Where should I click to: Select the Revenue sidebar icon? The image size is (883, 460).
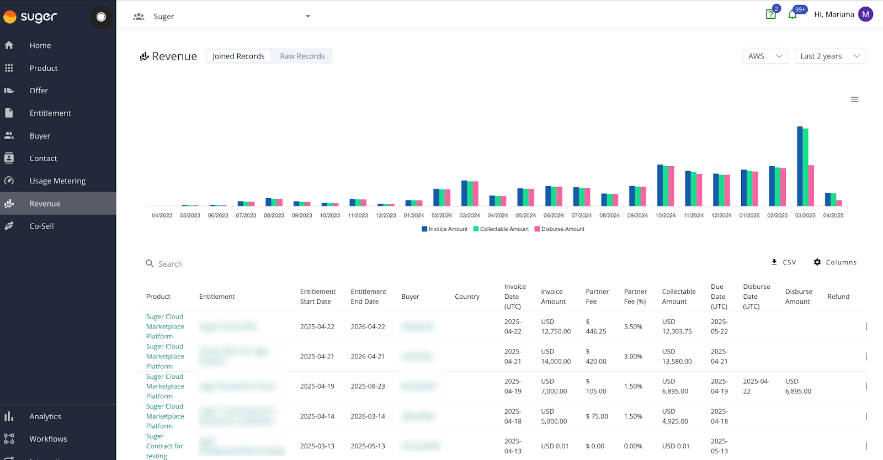pos(9,203)
